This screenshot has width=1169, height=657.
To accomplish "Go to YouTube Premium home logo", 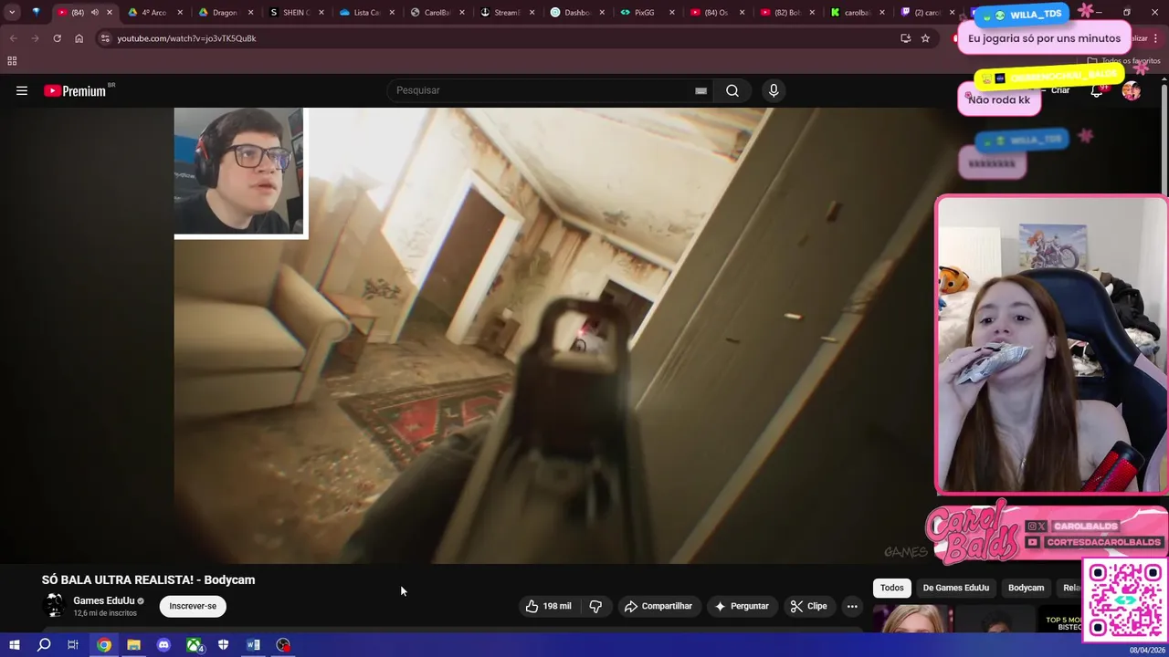I will click(75, 90).
